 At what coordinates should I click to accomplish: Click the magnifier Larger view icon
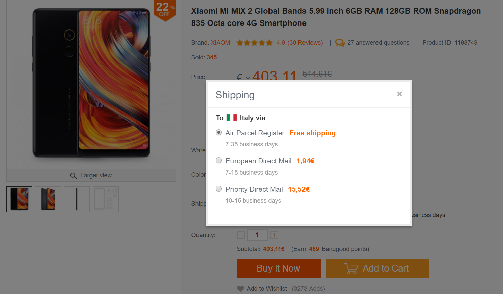click(73, 176)
